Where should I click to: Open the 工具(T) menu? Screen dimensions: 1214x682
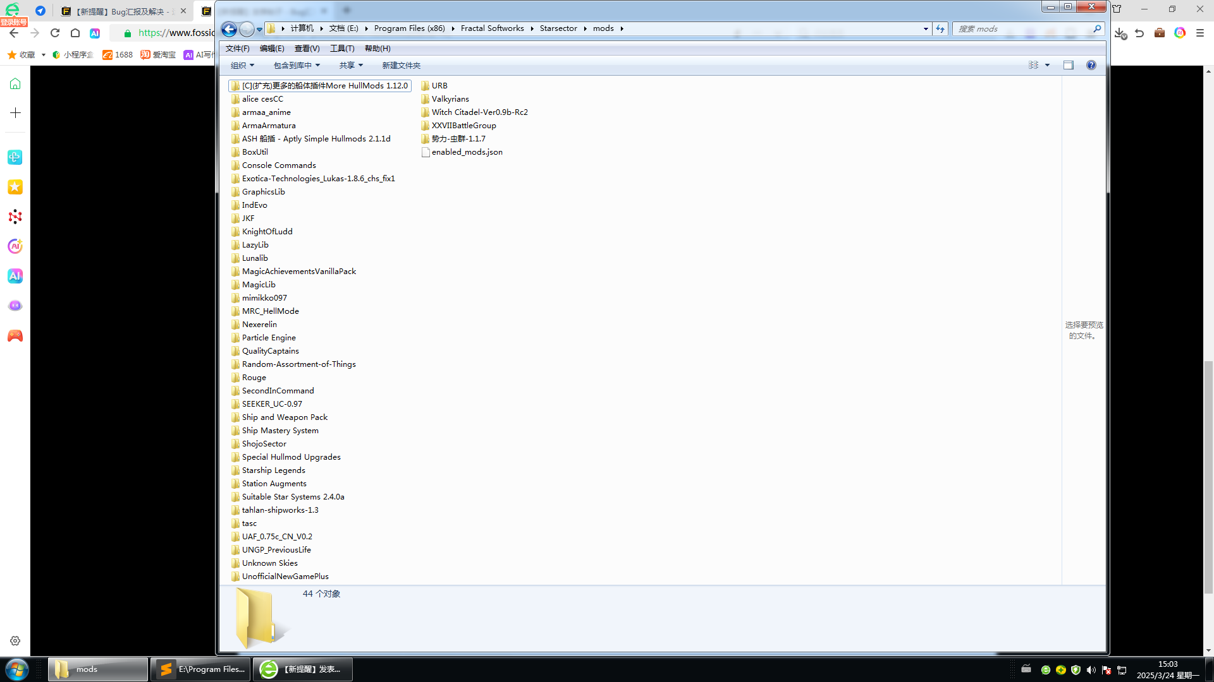click(341, 49)
